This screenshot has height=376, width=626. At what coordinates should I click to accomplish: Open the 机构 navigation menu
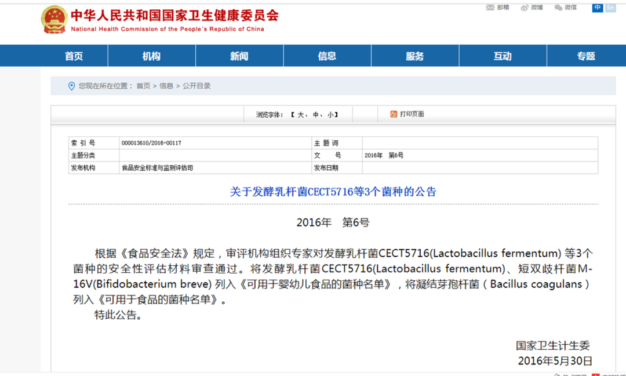coord(152,56)
